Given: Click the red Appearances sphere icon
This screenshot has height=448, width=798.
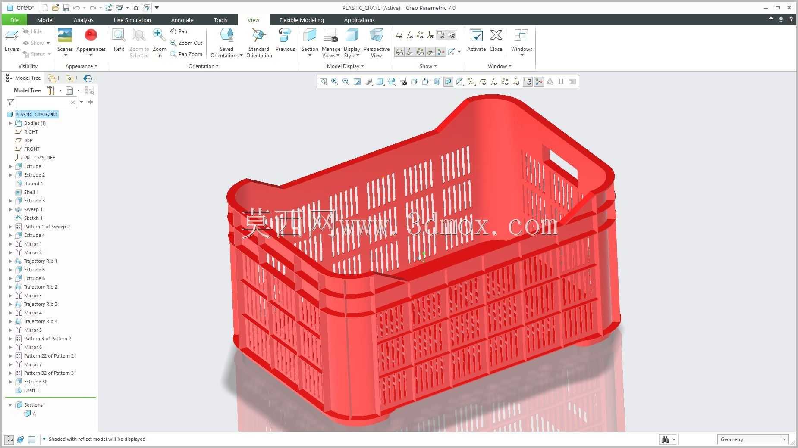Looking at the screenshot, I should [x=91, y=35].
